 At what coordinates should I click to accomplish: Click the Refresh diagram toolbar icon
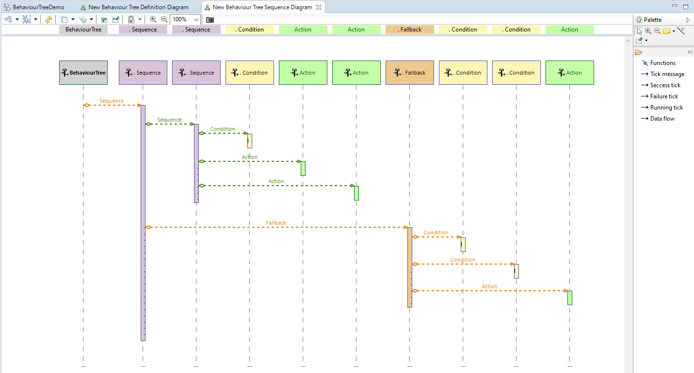point(48,19)
